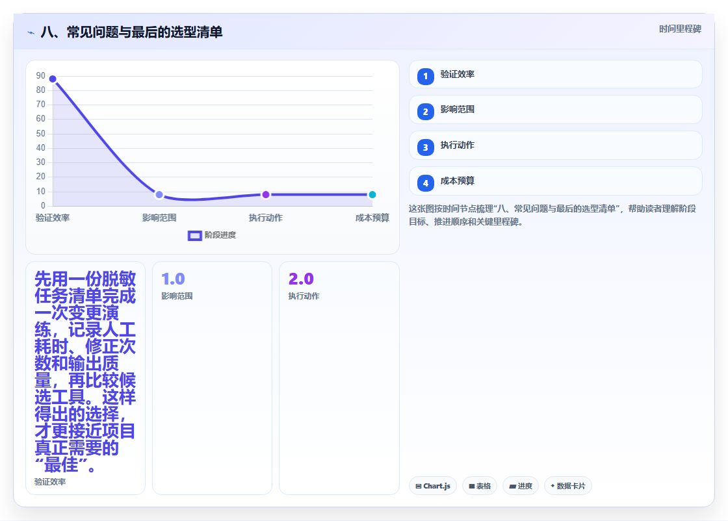Image resolution: width=728 pixels, height=521 pixels.
Task: Click the 验证效率 caption under the large text card
Action: tap(50, 482)
